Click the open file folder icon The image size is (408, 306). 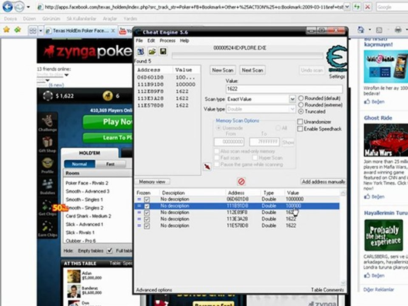pos(152,51)
